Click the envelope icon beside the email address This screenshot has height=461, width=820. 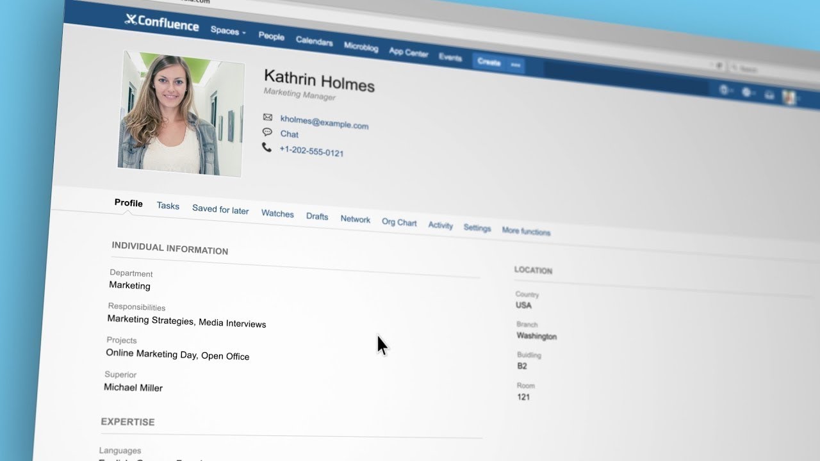268,117
